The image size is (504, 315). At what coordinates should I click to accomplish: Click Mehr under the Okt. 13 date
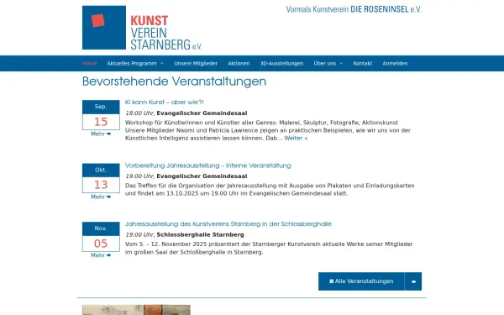[x=101, y=197]
